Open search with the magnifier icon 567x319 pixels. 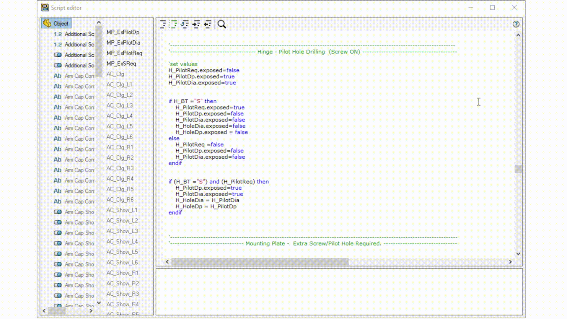point(222,24)
